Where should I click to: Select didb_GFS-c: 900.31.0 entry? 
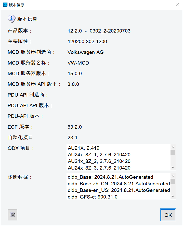pos(93,197)
